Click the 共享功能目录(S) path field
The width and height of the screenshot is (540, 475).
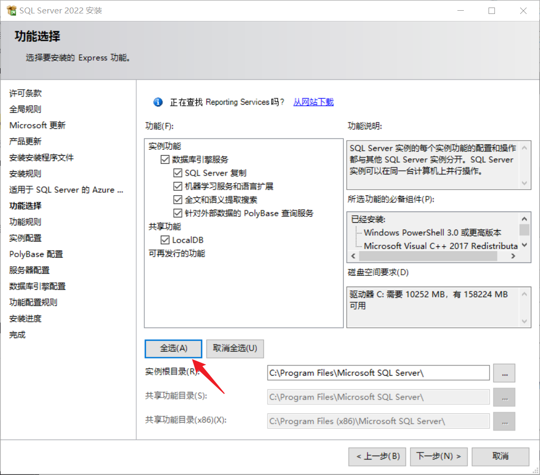[x=379, y=397]
